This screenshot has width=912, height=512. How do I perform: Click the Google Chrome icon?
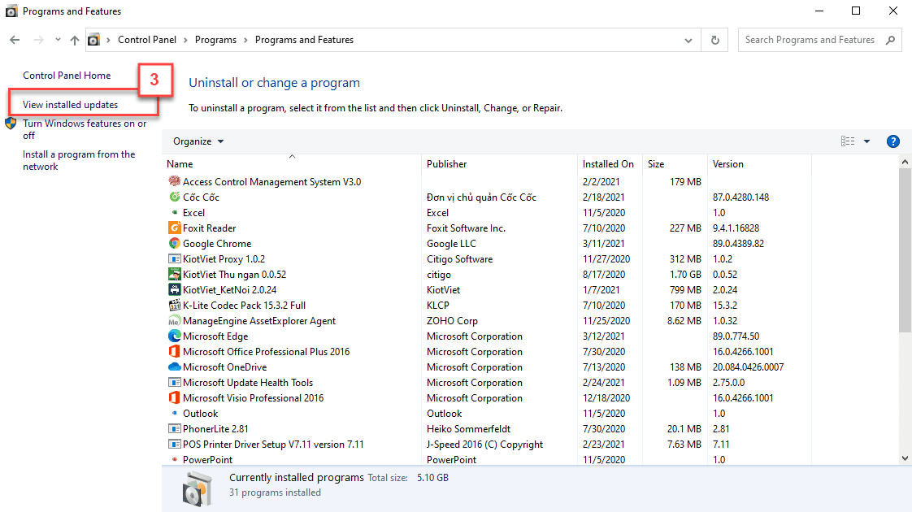pyautogui.click(x=174, y=243)
